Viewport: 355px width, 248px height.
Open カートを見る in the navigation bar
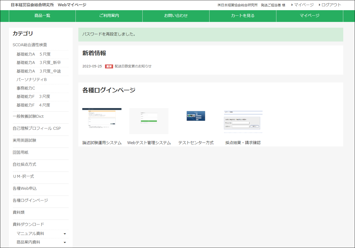[x=242, y=16]
